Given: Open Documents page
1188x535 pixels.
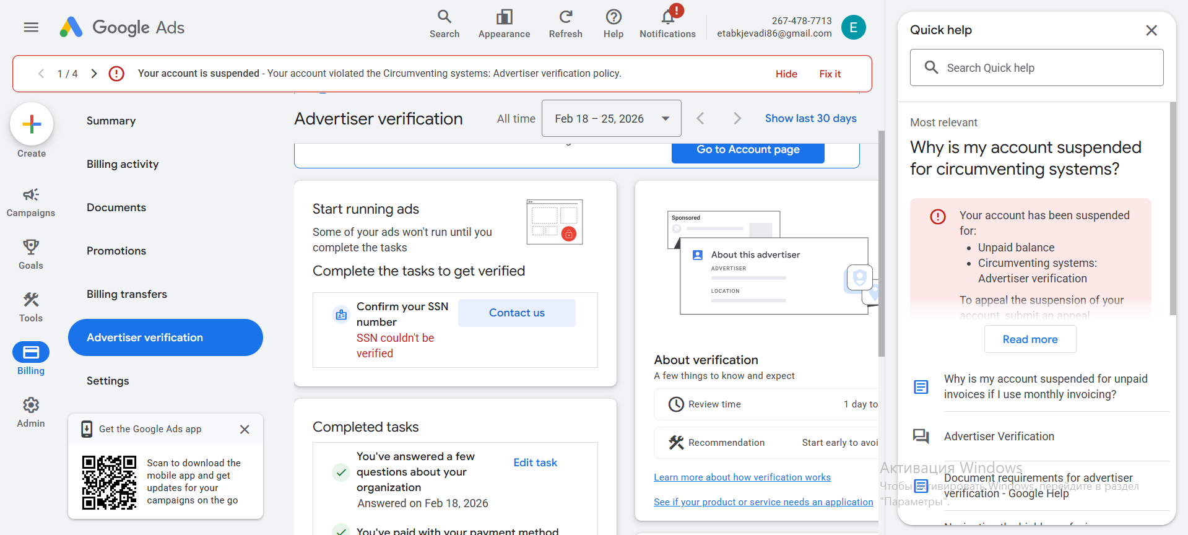Looking at the screenshot, I should coord(116,207).
